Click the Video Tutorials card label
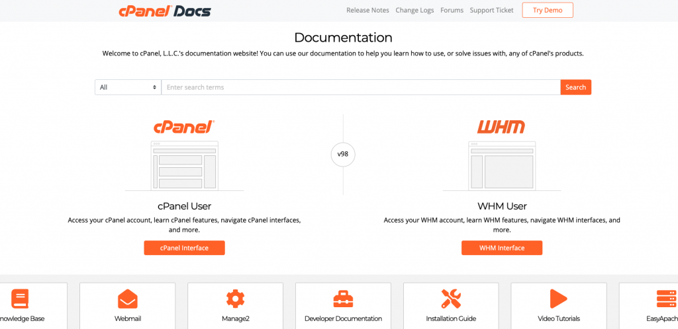Viewport: 678px width, 329px height. (x=559, y=319)
